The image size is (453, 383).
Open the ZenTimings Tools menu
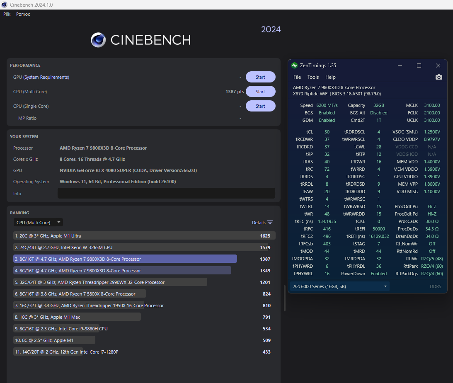(313, 77)
